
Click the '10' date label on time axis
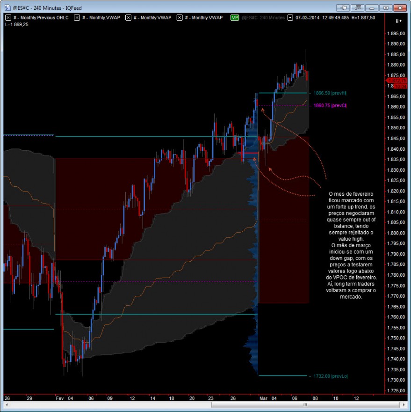(x=335, y=398)
